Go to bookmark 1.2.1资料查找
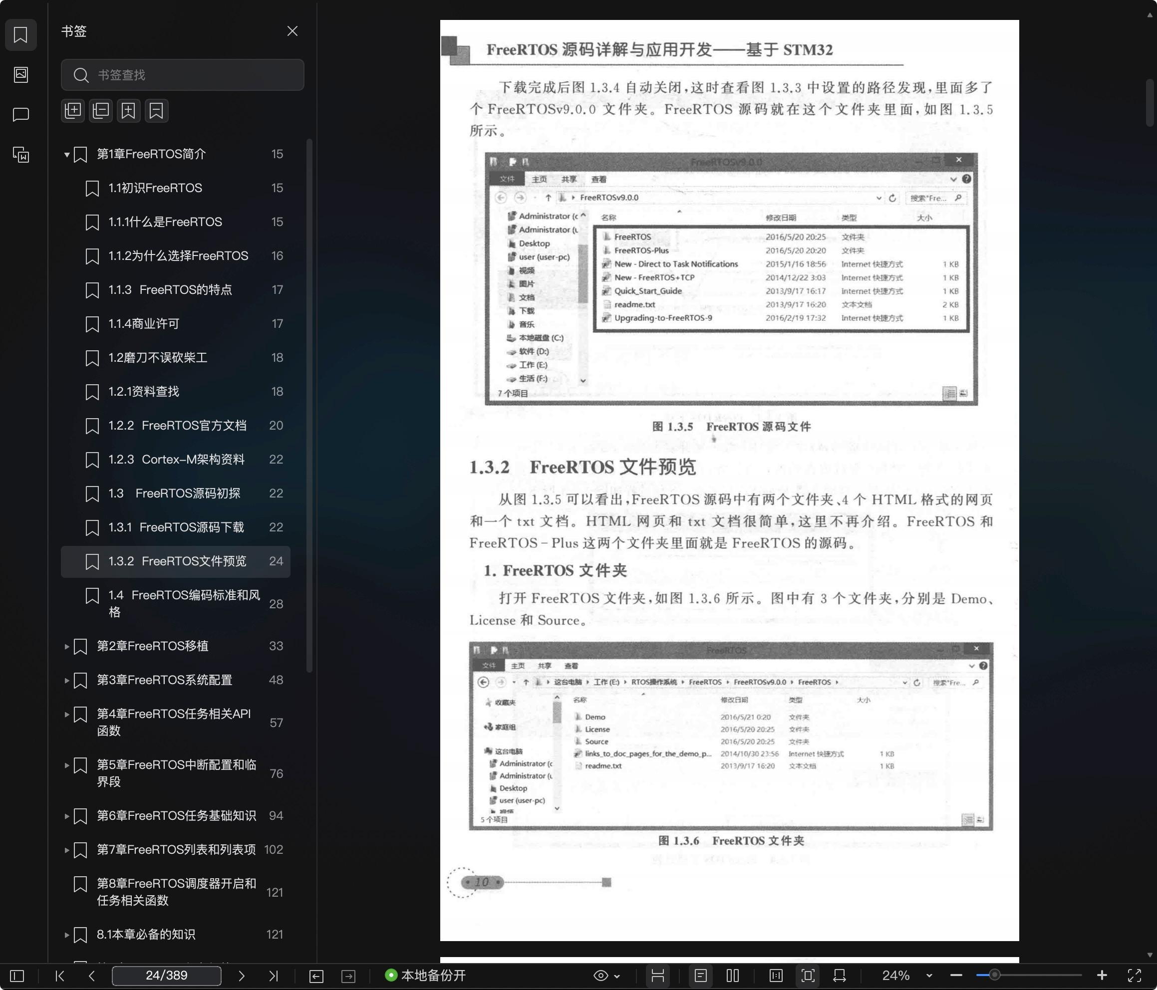 coord(175,391)
